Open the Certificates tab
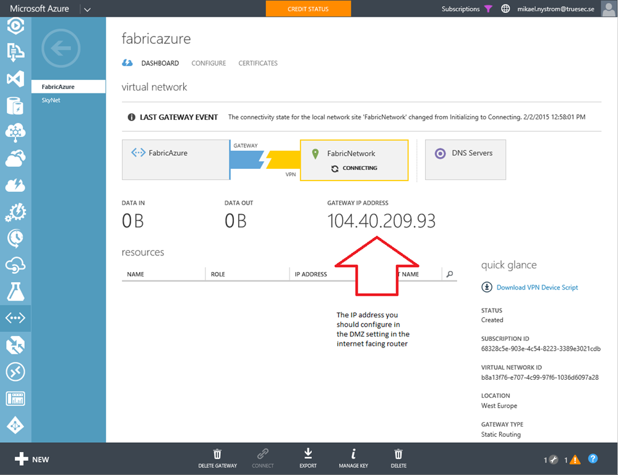618x475 pixels. tap(258, 63)
